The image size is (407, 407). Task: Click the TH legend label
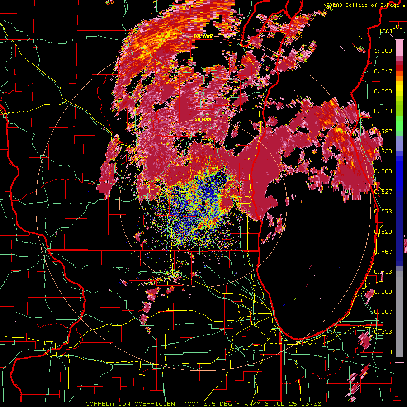tap(388, 352)
